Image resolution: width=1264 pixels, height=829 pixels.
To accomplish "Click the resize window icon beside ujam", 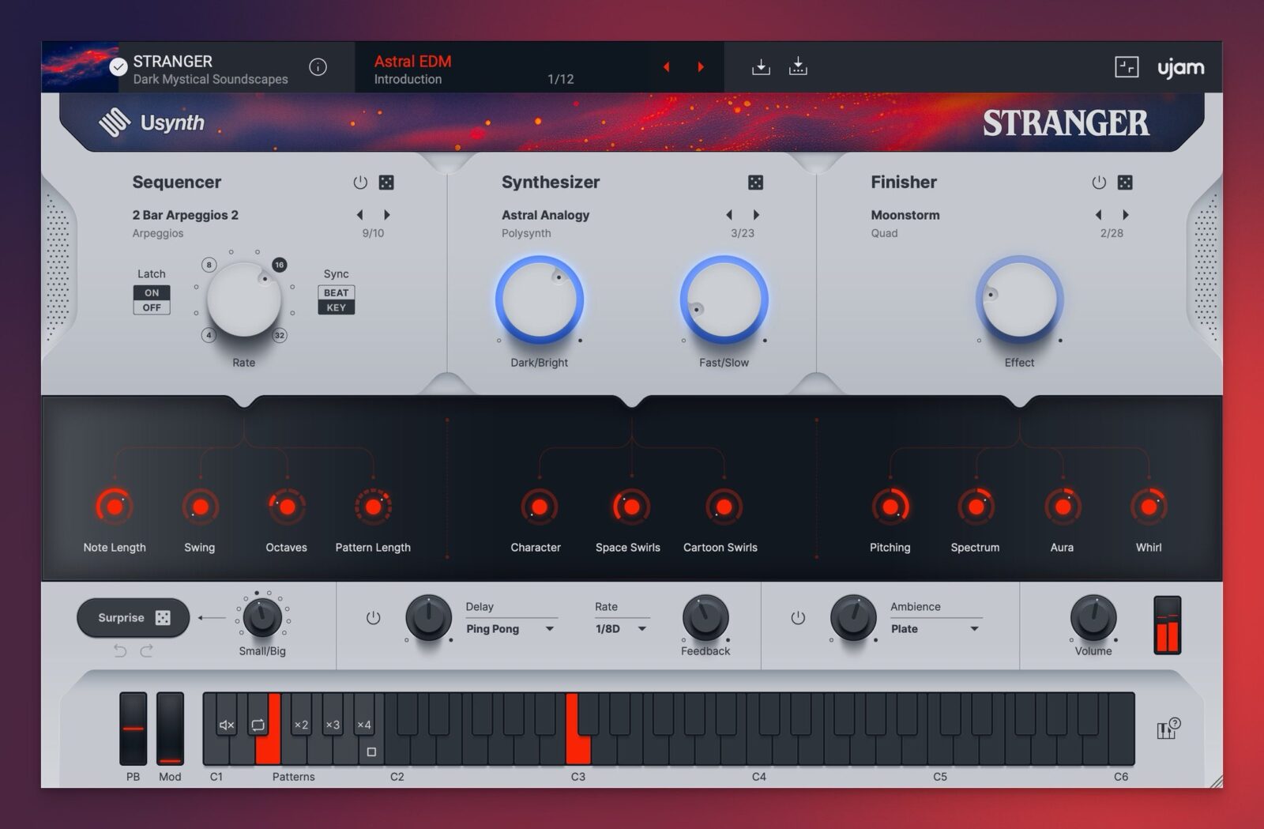I will coord(1127,67).
